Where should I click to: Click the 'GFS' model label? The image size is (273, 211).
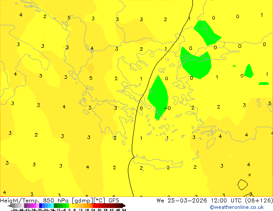pos(114,200)
